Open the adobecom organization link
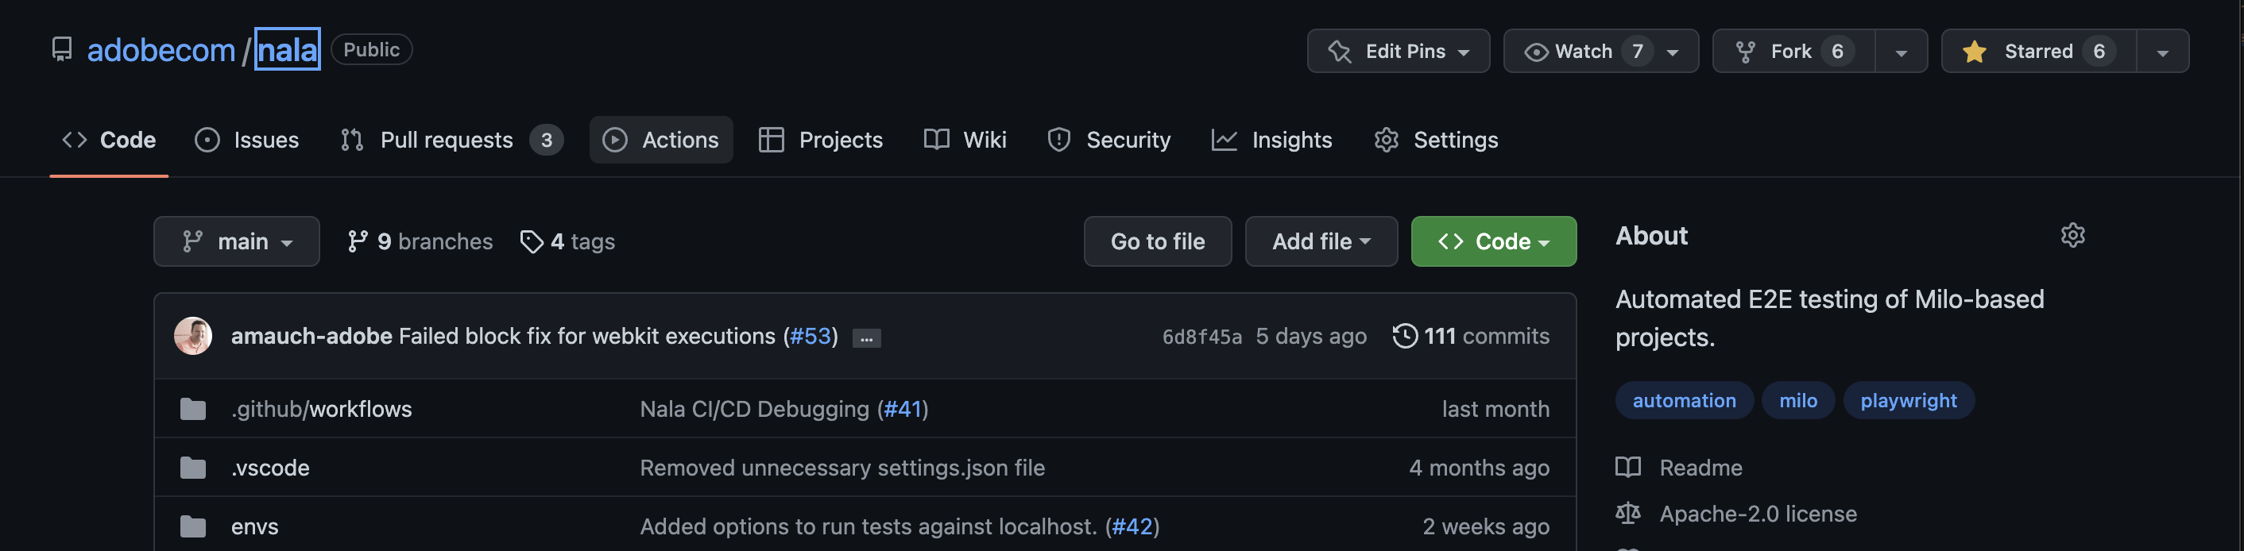This screenshot has width=2244, height=551. 161,49
